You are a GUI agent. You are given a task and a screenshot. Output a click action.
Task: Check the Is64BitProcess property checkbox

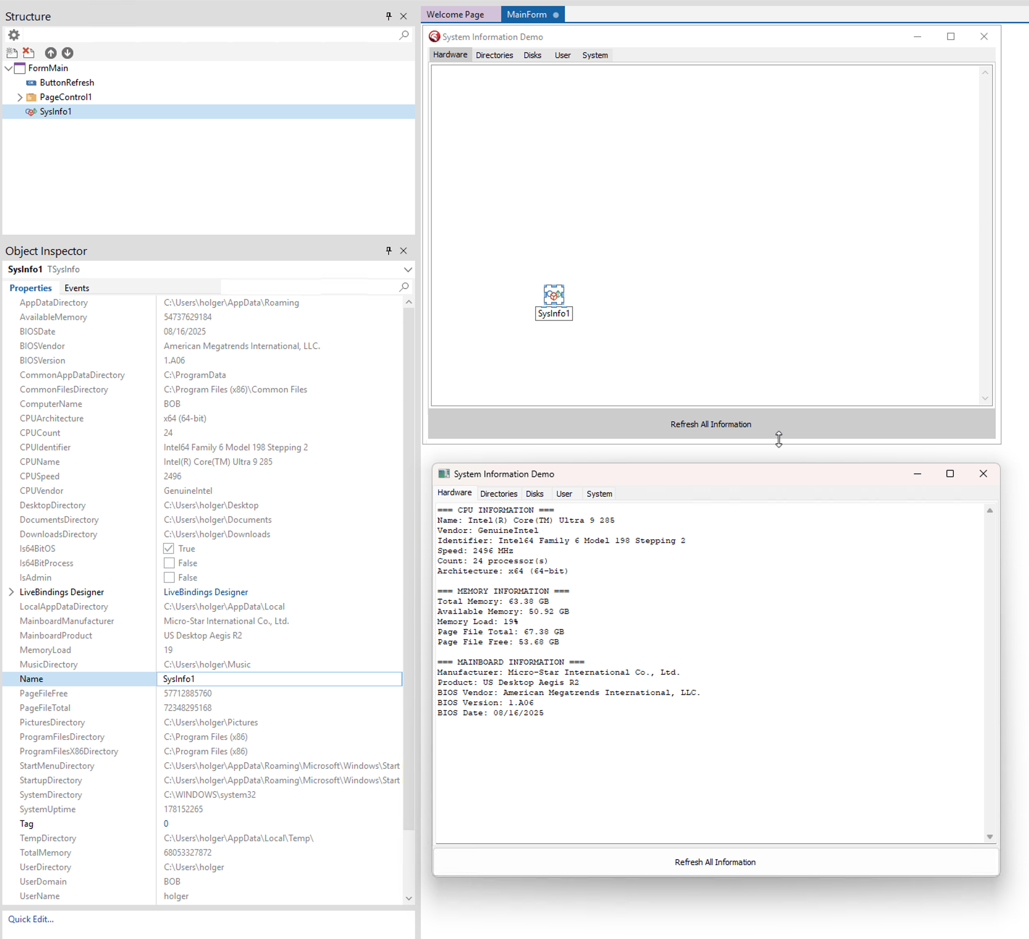point(168,563)
